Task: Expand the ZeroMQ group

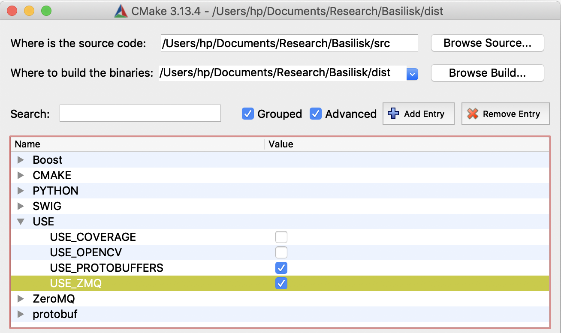Action: tap(20, 299)
